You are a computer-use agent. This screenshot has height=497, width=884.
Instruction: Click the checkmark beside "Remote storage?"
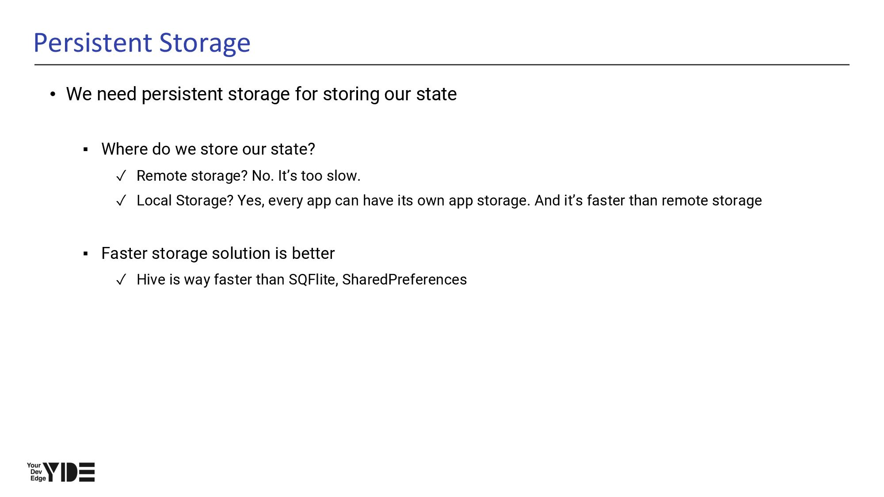[x=121, y=176]
